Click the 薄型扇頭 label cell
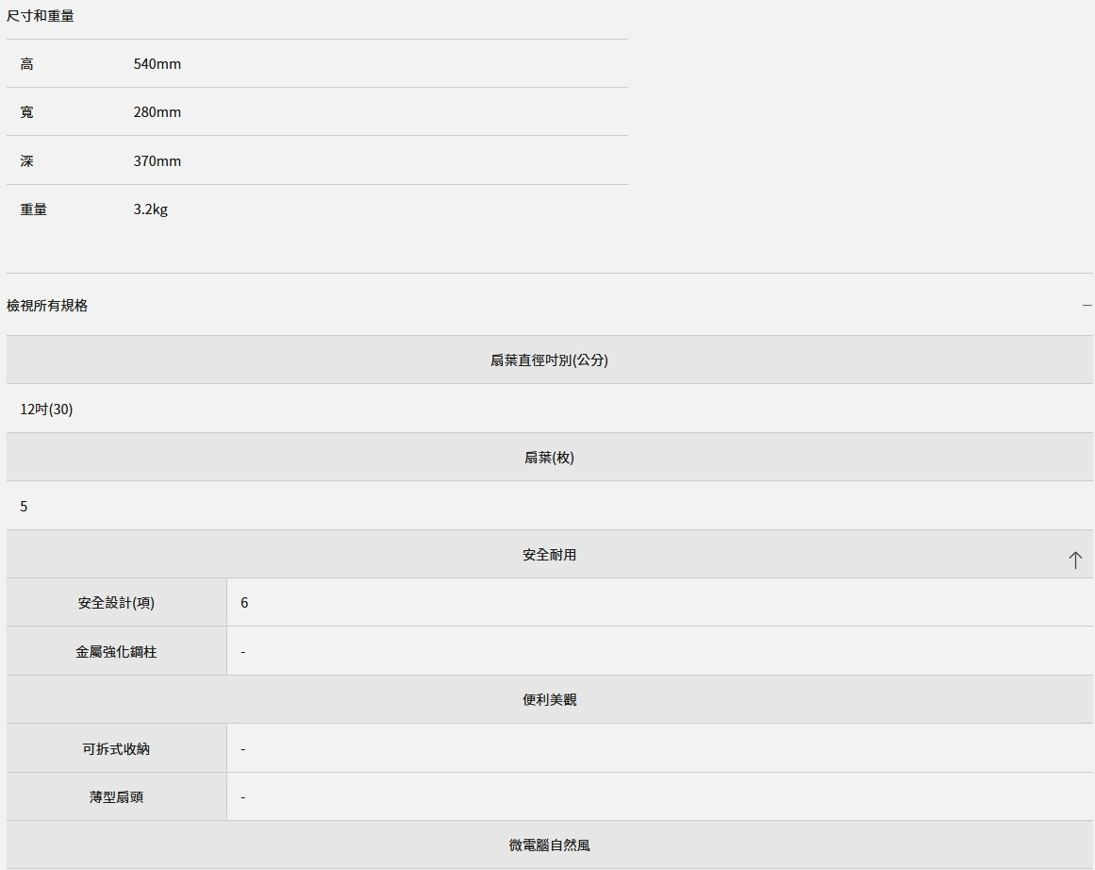Screen dimensions: 1095x870 pos(116,797)
